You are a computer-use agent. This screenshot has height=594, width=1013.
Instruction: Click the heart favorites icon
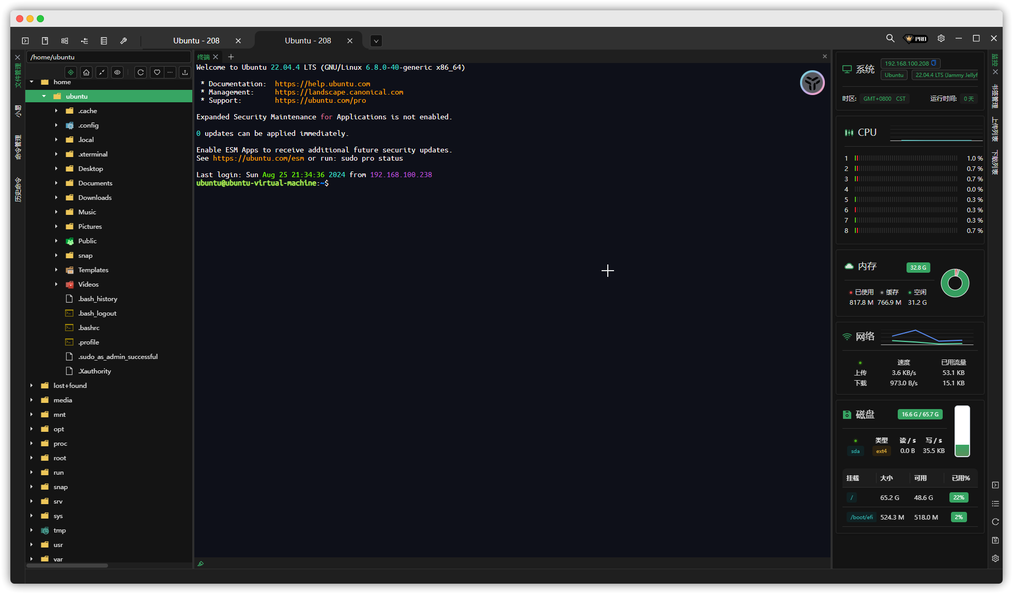pyautogui.click(x=157, y=72)
